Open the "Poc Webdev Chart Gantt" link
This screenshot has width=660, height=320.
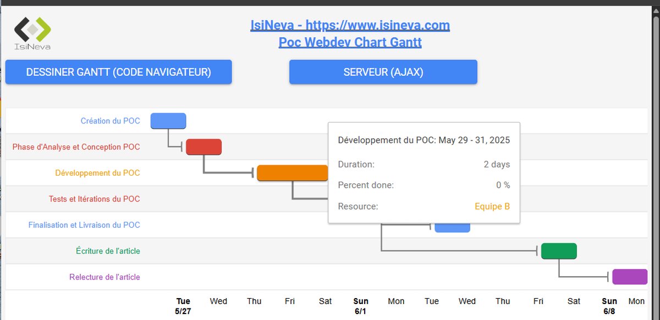click(350, 42)
